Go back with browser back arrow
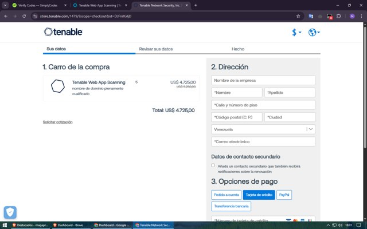The width and height of the screenshot is (367, 229). [6, 16]
